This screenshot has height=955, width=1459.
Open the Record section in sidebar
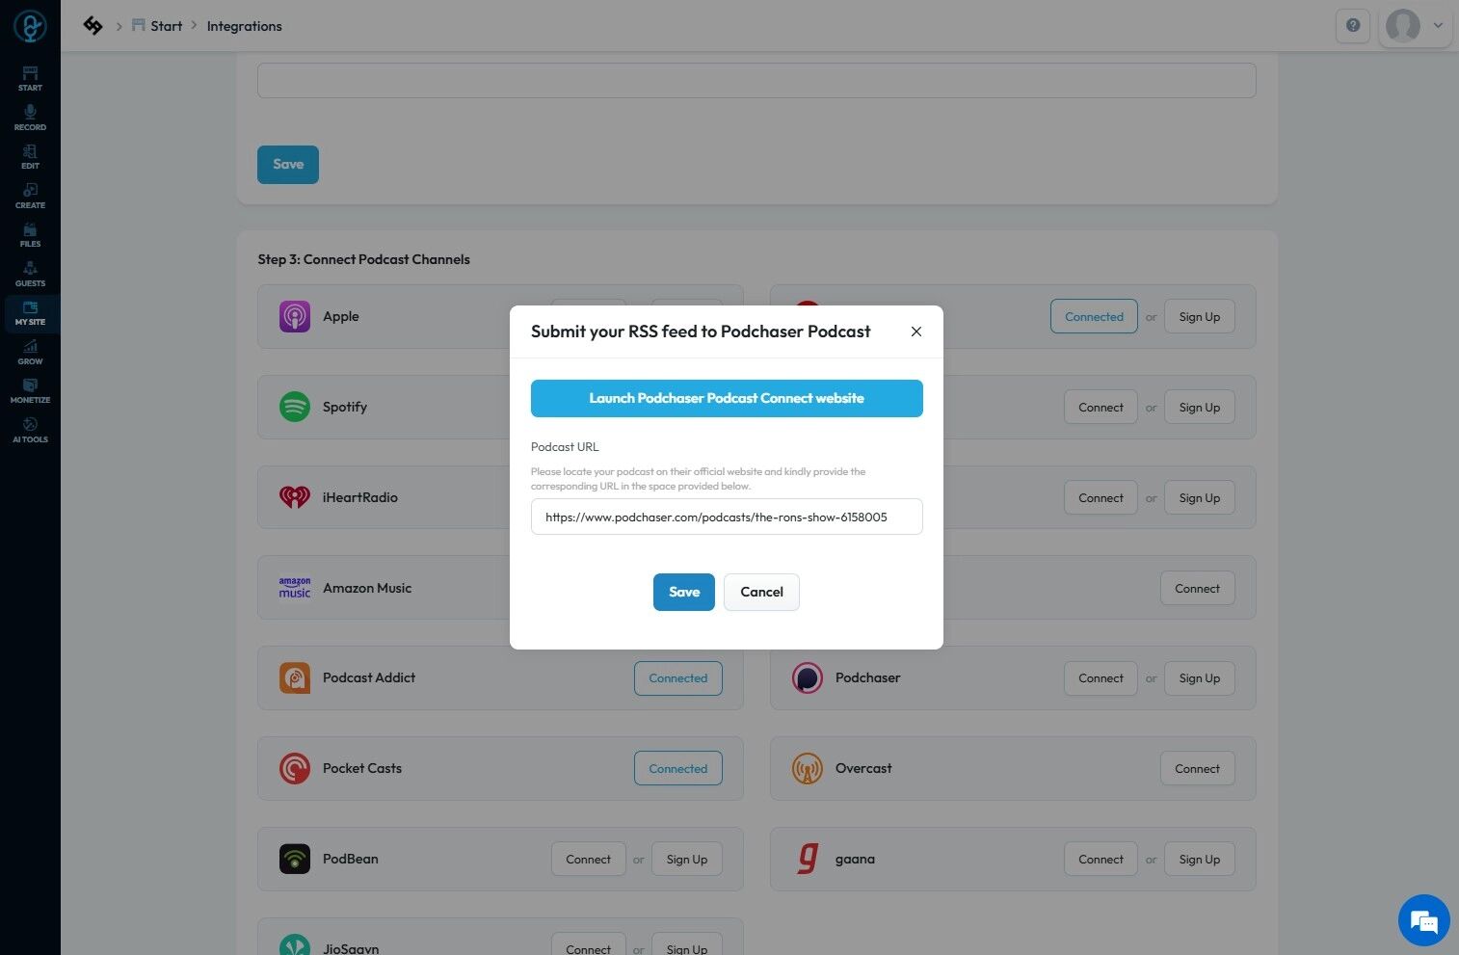pos(30,118)
